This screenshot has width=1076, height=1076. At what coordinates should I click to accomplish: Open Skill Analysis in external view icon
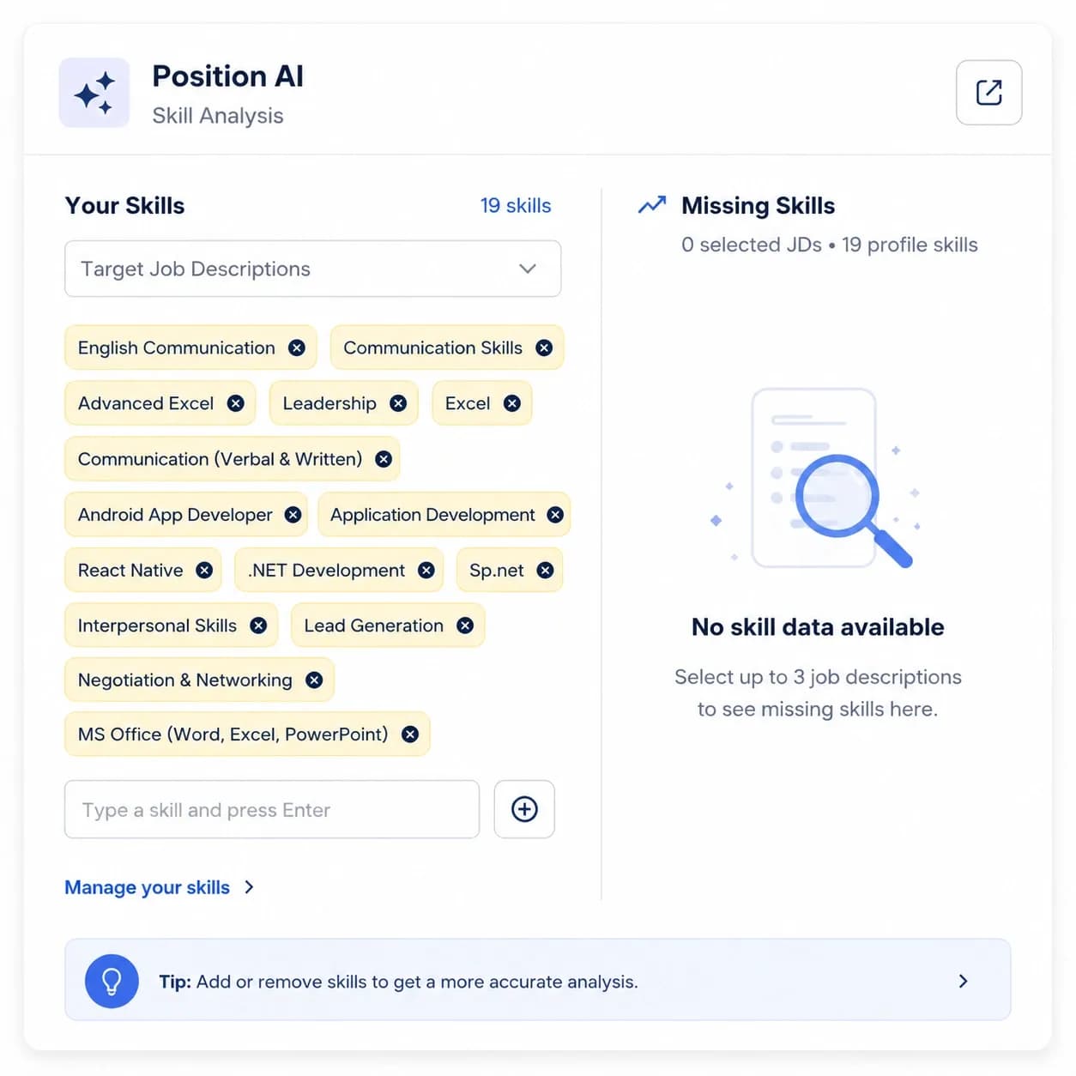(x=988, y=93)
